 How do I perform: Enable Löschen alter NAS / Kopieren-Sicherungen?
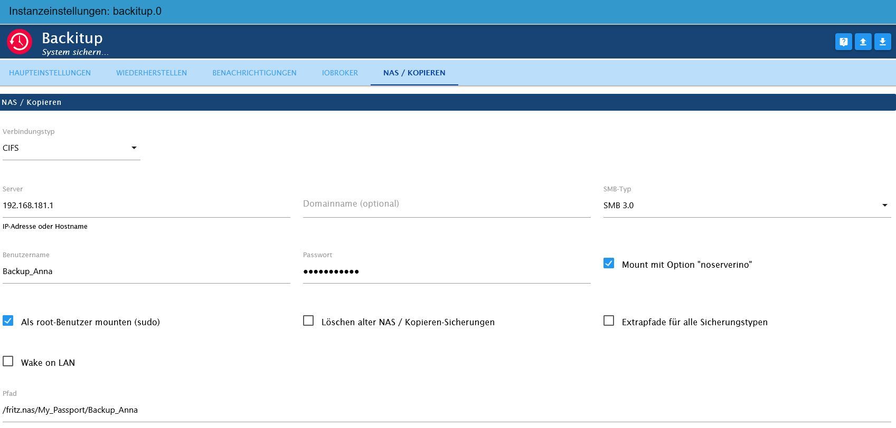308,320
